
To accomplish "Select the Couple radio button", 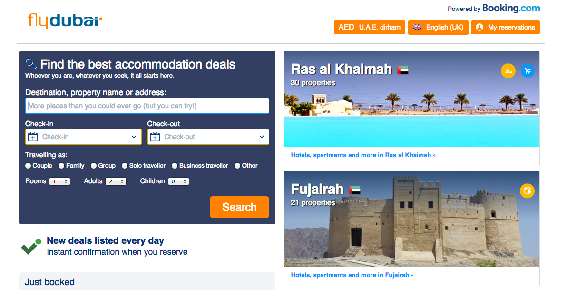I will tap(29, 166).
